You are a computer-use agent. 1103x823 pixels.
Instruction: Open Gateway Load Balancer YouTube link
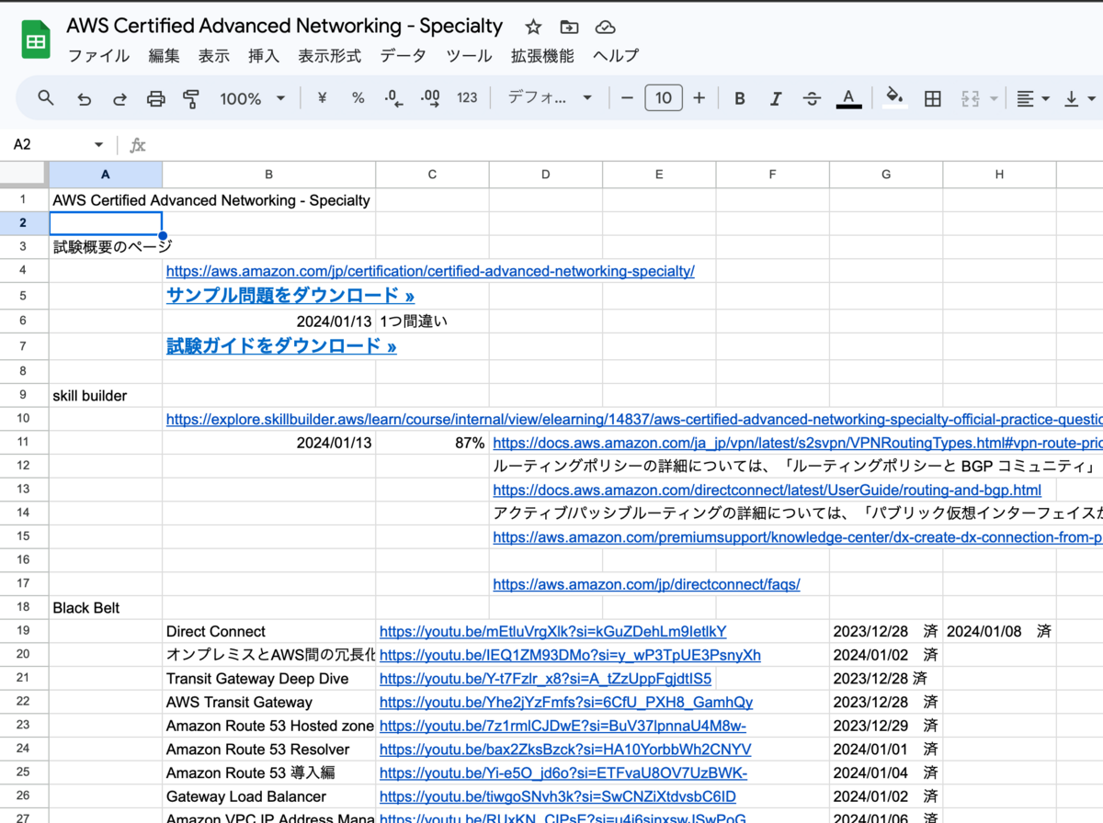pyautogui.click(x=558, y=796)
